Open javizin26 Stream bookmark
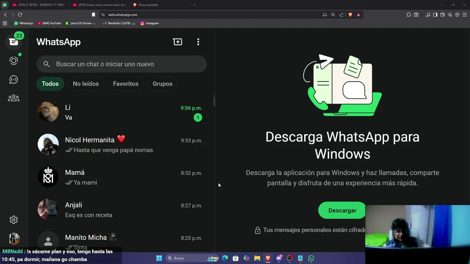 [x=81, y=23]
